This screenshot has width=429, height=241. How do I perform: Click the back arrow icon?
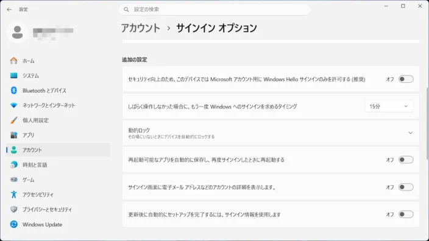[x=9, y=10]
